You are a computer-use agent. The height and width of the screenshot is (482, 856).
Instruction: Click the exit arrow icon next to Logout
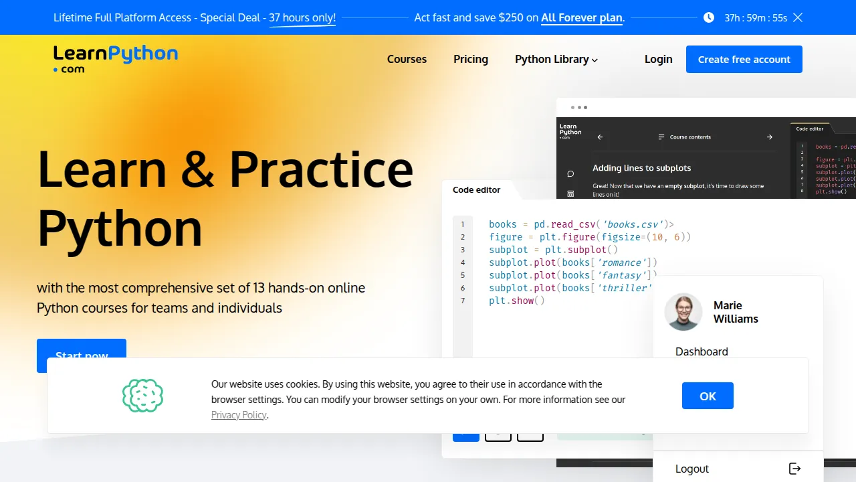pyautogui.click(x=794, y=469)
